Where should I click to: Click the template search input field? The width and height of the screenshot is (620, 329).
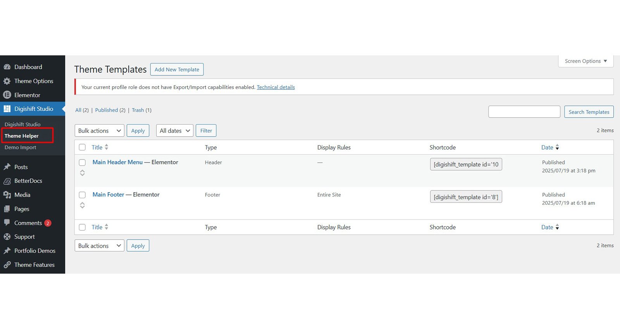pos(524,112)
